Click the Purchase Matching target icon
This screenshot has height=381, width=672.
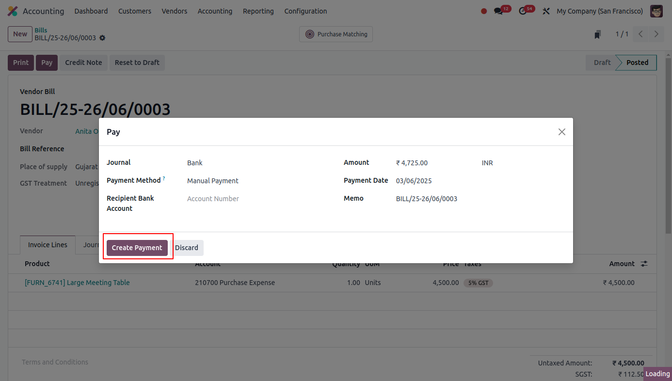point(309,34)
